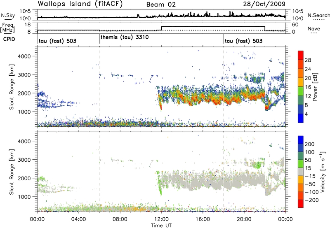Image resolution: width=330 pixels, height=228 pixels.
Task: Click the 'Wallops Island (fitACF)' title text
Action: pyautogui.click(x=80, y=4)
